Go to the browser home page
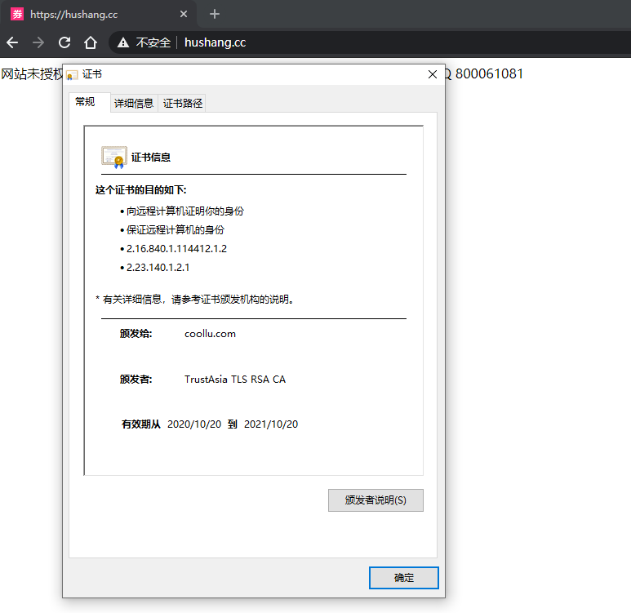Image resolution: width=631 pixels, height=613 pixels. (x=91, y=42)
